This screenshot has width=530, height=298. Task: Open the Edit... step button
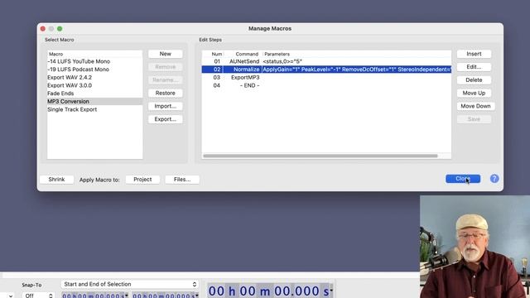[x=474, y=67]
